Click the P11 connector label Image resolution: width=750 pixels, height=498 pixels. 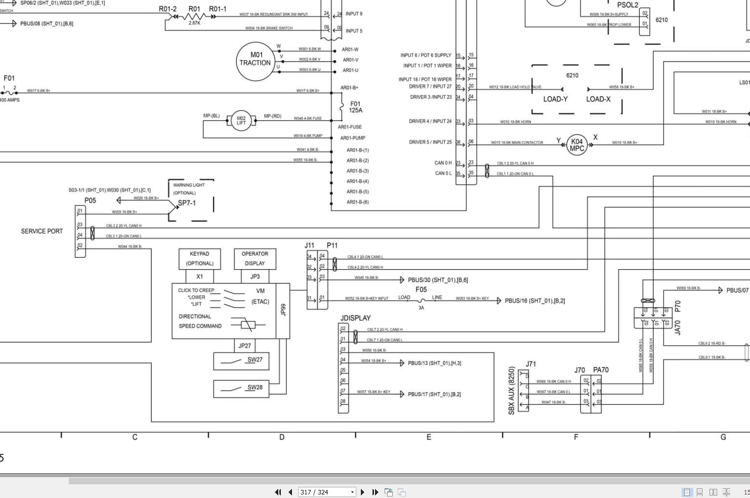tap(332, 245)
